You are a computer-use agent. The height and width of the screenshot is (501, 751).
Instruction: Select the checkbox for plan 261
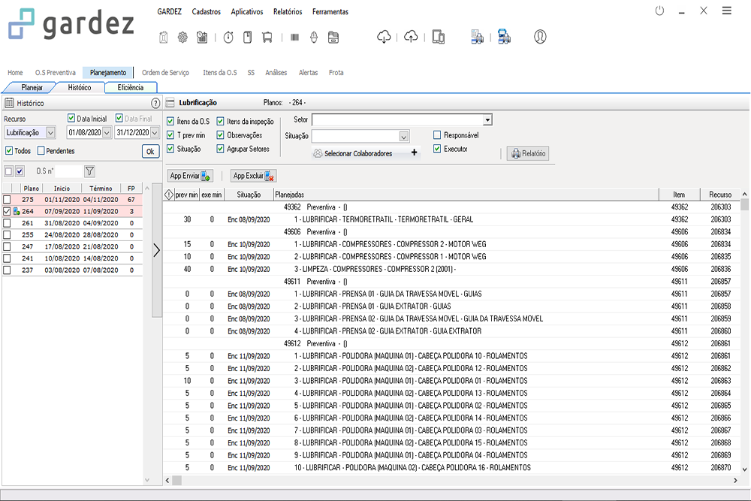(x=7, y=223)
